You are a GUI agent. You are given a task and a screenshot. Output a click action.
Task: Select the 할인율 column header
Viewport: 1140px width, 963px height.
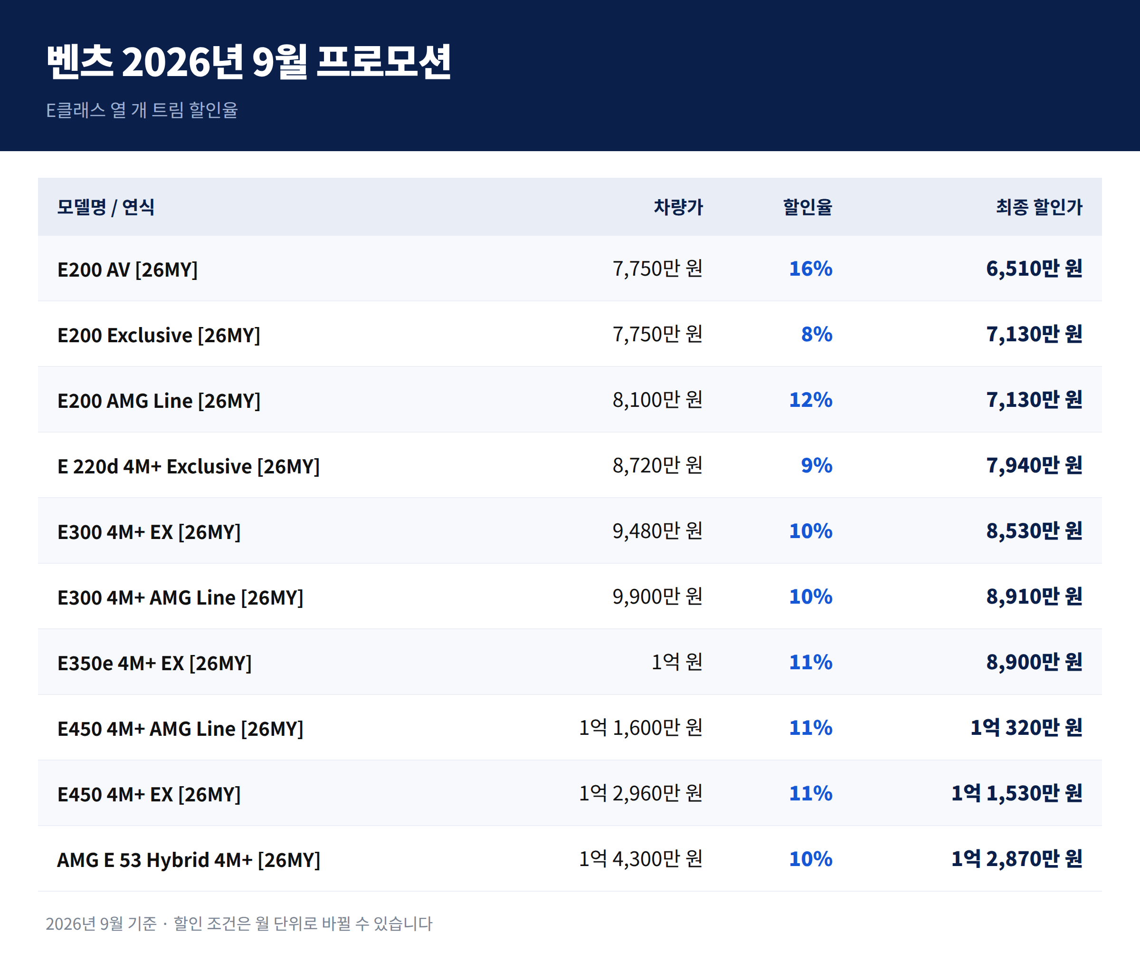point(807,207)
